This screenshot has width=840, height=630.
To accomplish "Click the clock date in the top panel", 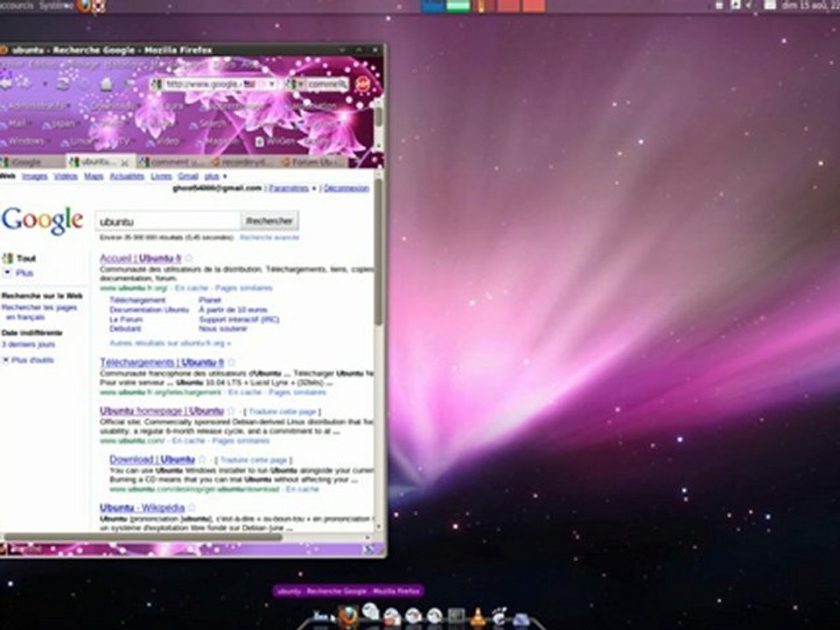I will coord(810,5).
